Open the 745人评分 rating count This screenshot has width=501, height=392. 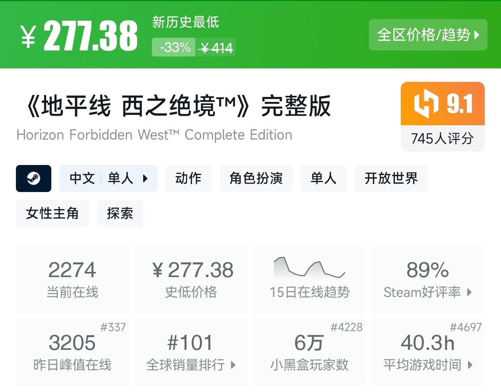[442, 139]
